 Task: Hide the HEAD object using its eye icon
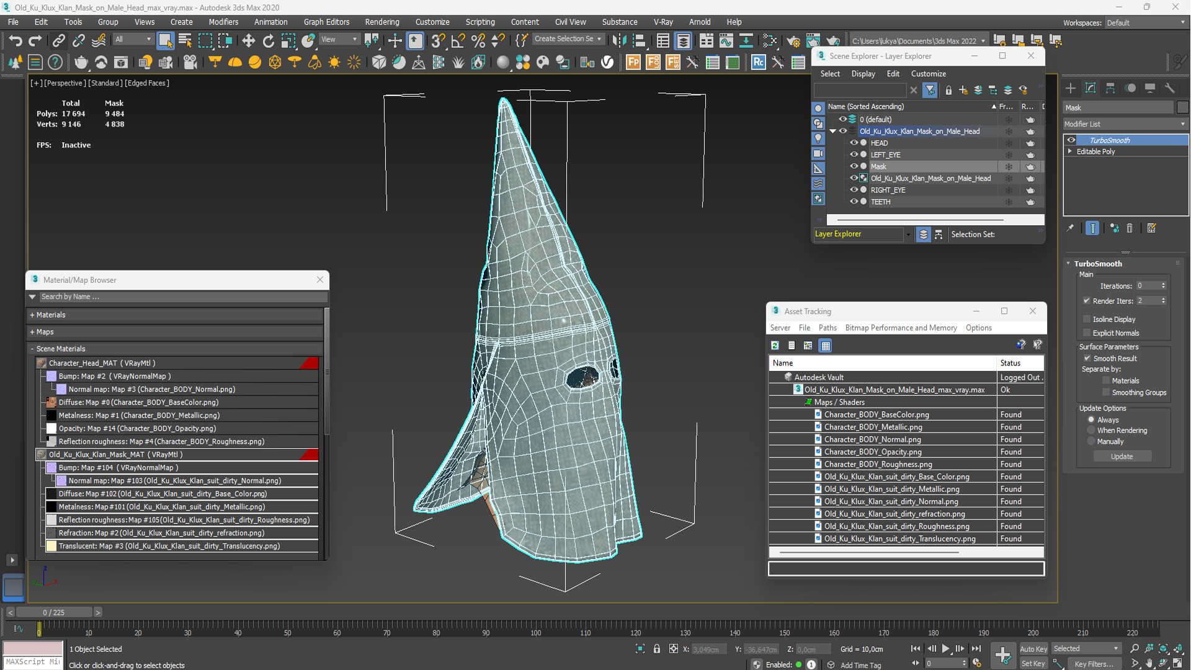pos(854,143)
